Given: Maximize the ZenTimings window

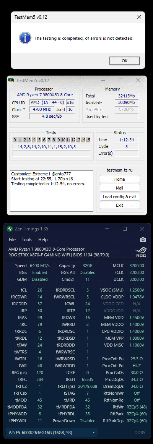Looking at the screenshot, I should pyautogui.click(x=125, y=229).
